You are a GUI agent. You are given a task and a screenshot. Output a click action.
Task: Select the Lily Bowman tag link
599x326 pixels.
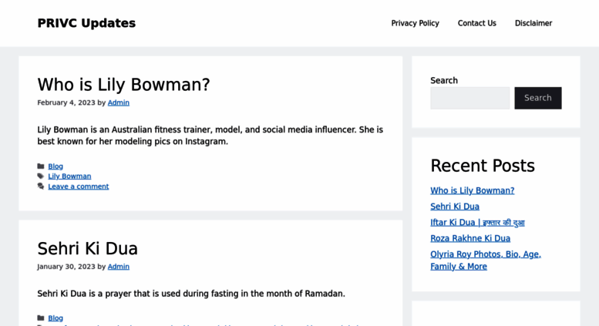pyautogui.click(x=69, y=176)
